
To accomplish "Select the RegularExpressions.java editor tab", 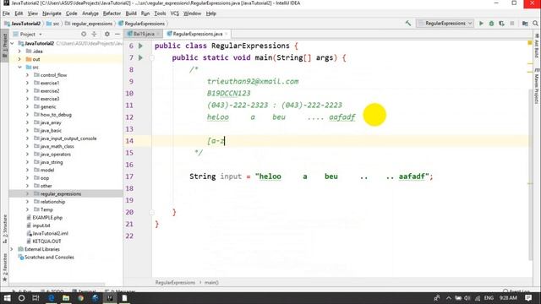I will (x=197, y=34).
